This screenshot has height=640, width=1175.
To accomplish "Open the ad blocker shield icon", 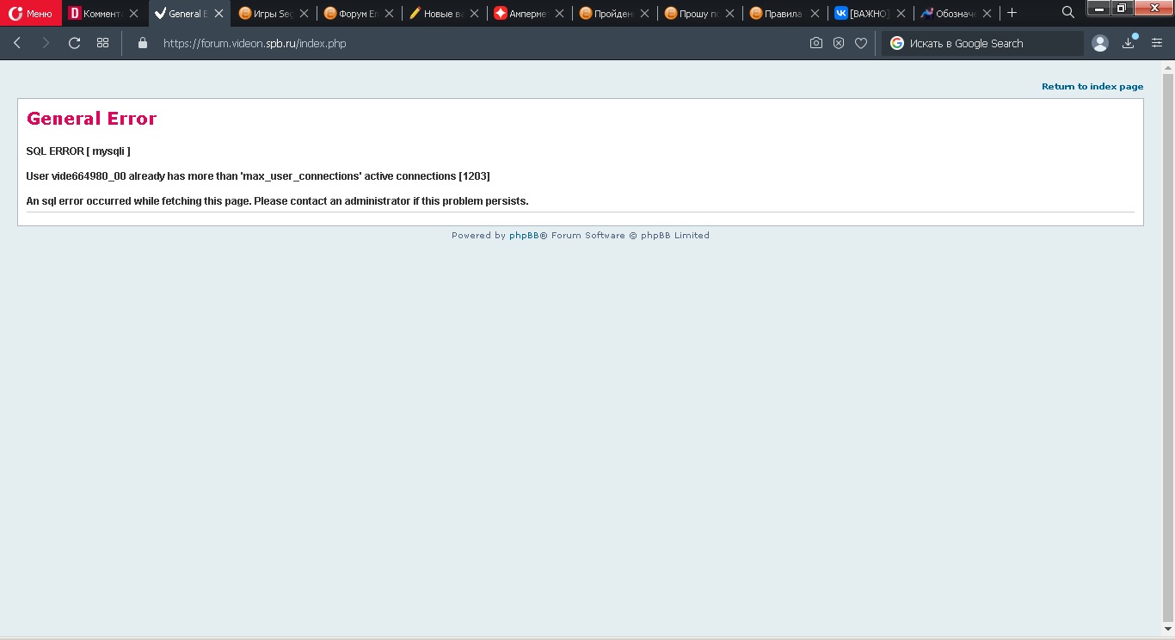I will [x=839, y=43].
